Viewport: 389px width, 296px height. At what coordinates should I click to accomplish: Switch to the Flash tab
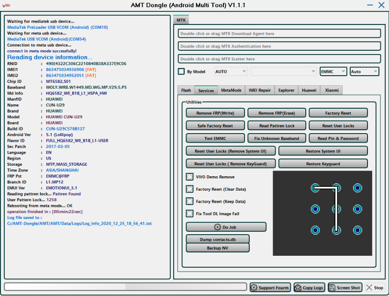[x=186, y=90]
